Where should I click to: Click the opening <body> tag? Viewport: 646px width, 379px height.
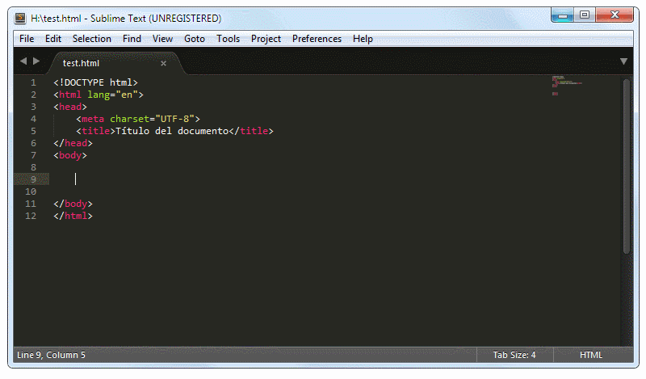(70, 155)
